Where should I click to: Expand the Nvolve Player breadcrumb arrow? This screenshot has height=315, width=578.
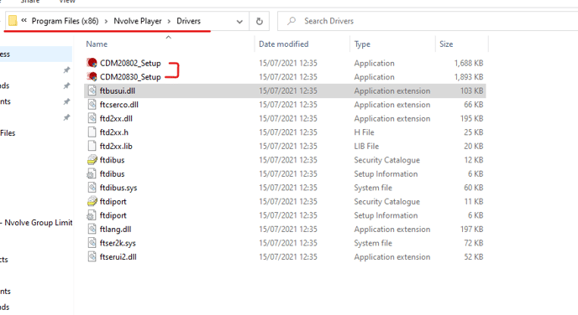coord(169,21)
